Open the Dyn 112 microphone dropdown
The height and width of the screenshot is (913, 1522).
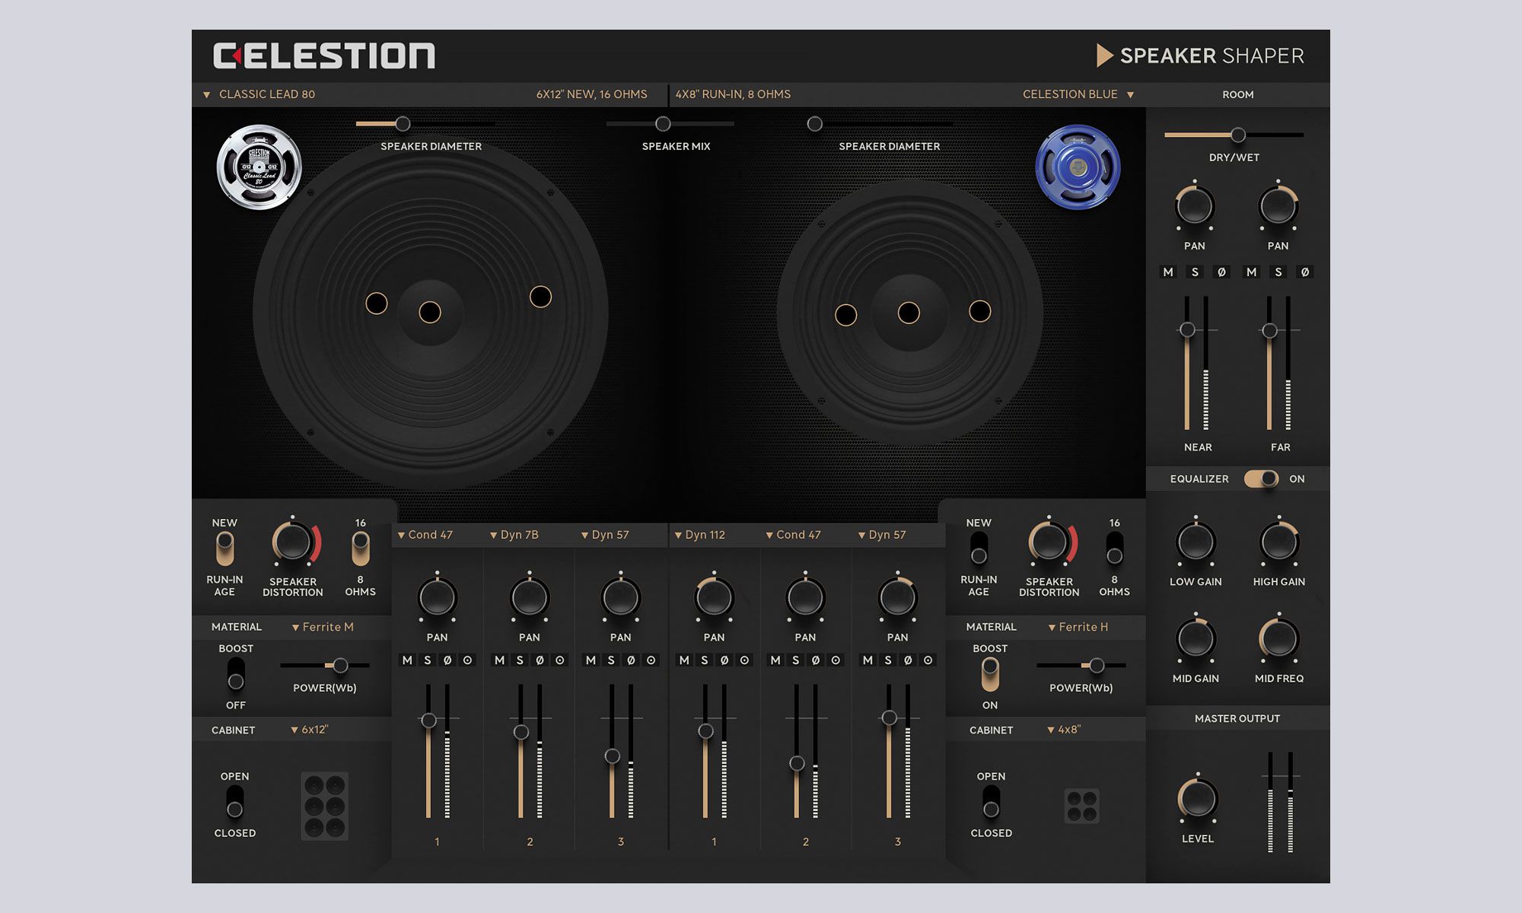tap(699, 535)
